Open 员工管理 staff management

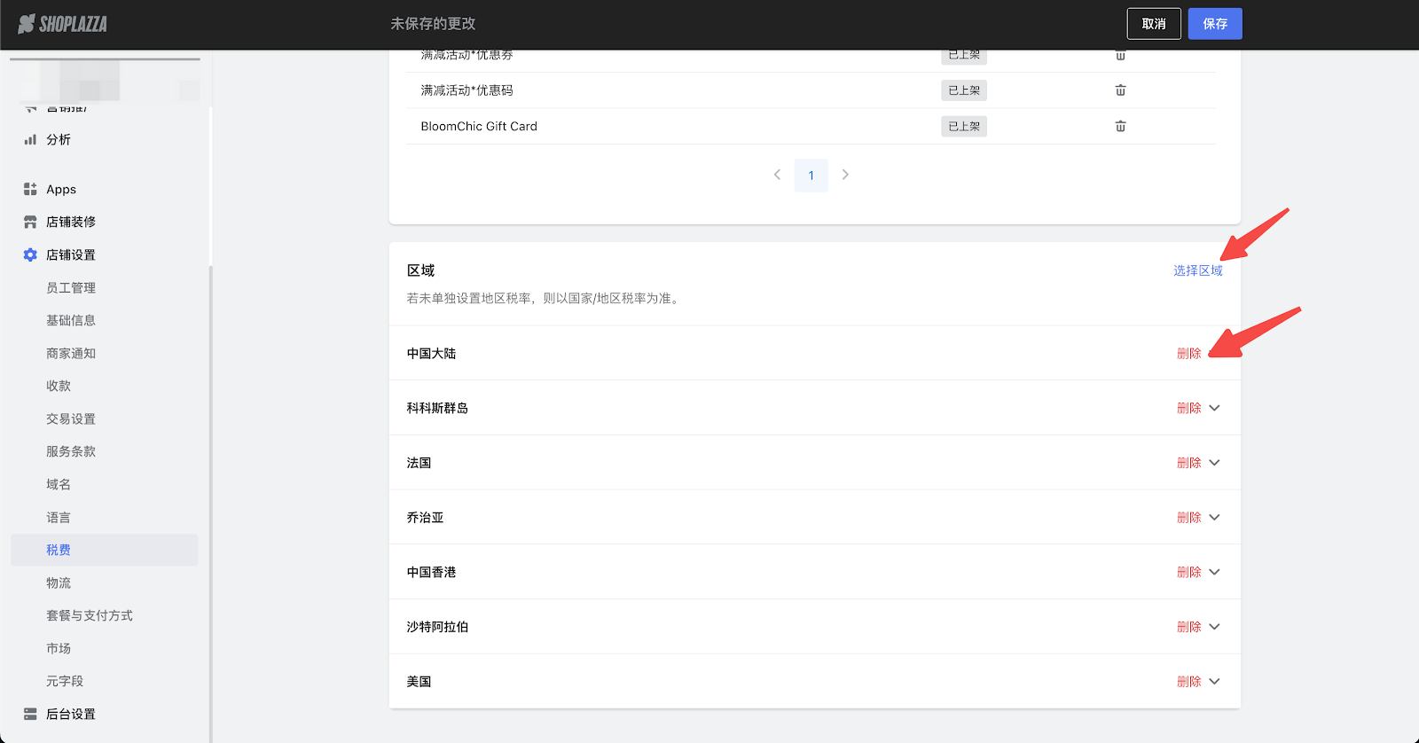pyautogui.click(x=71, y=288)
